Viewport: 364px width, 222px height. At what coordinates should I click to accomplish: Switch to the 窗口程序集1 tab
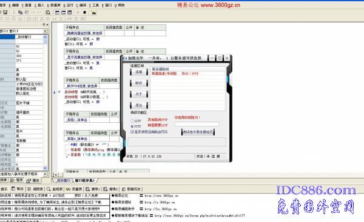(x=84, y=180)
